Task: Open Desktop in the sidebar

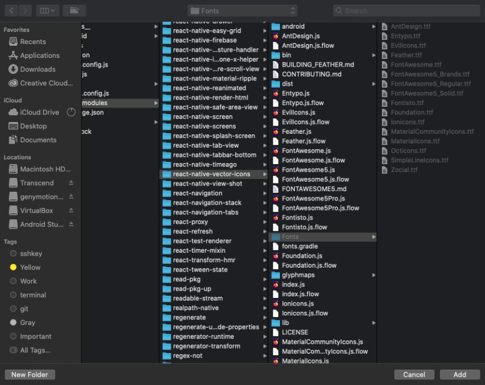Action: pyautogui.click(x=34, y=126)
